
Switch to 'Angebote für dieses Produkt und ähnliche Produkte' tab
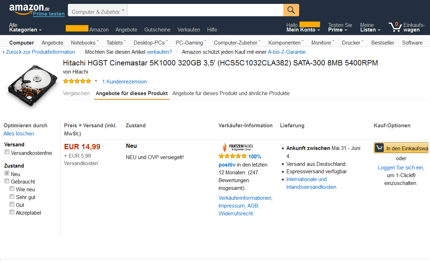click(x=231, y=93)
